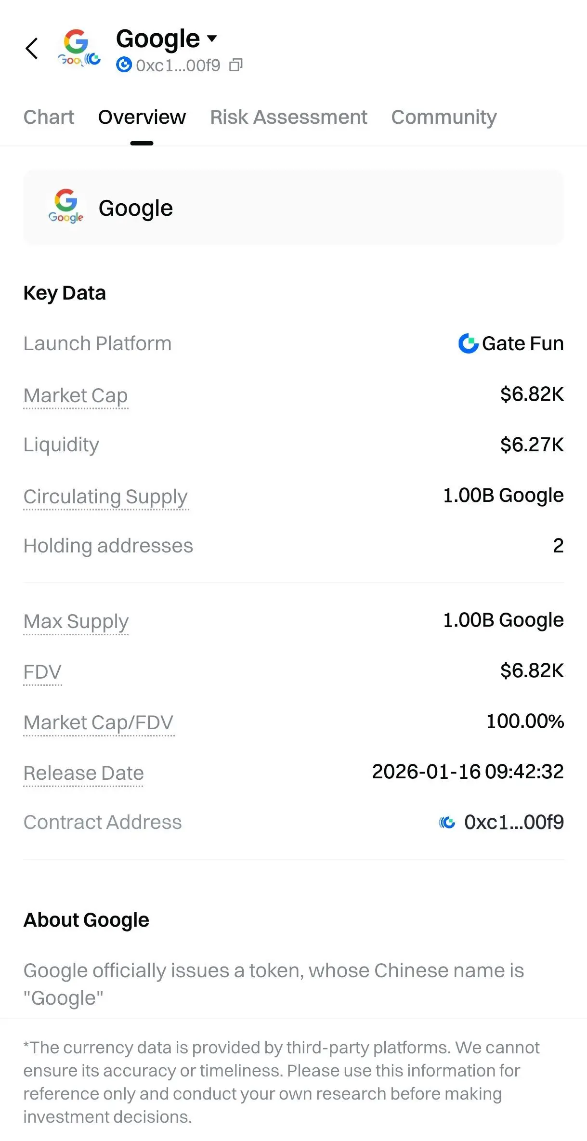
Task: Switch to the Chart tab
Action: [49, 117]
